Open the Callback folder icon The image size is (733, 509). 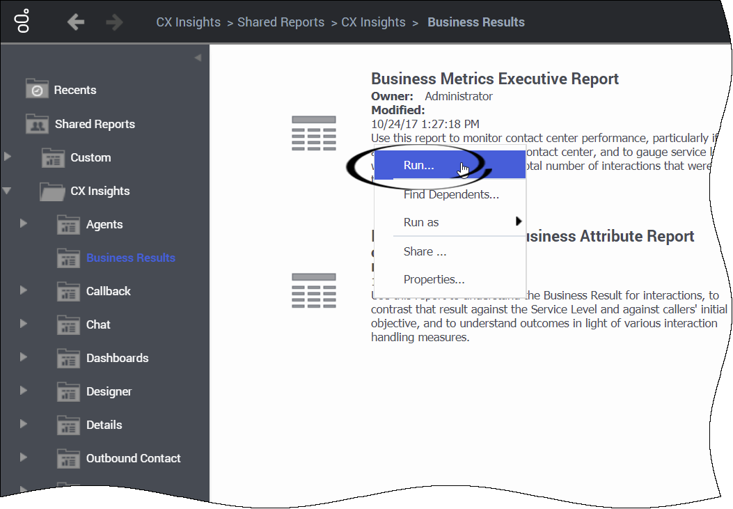(68, 291)
